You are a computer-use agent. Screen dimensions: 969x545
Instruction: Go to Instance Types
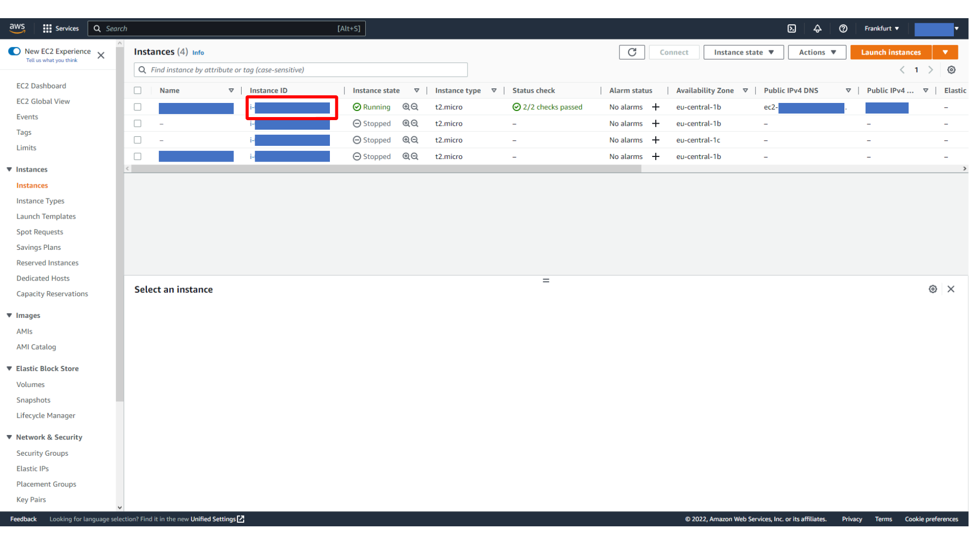click(x=40, y=201)
